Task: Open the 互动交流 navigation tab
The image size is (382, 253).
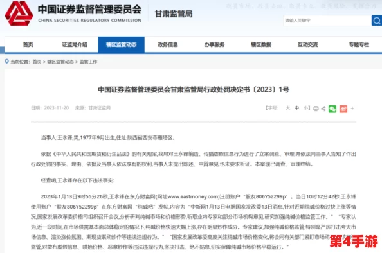Action: [307, 44]
